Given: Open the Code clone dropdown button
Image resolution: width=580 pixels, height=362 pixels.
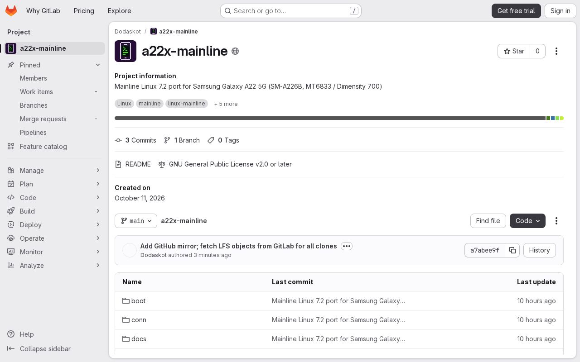Looking at the screenshot, I should tap(527, 221).
